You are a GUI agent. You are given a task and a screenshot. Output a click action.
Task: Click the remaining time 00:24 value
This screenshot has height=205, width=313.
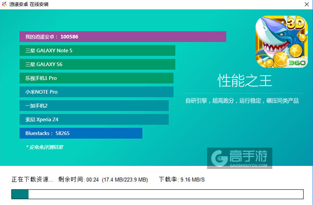coord(93,179)
